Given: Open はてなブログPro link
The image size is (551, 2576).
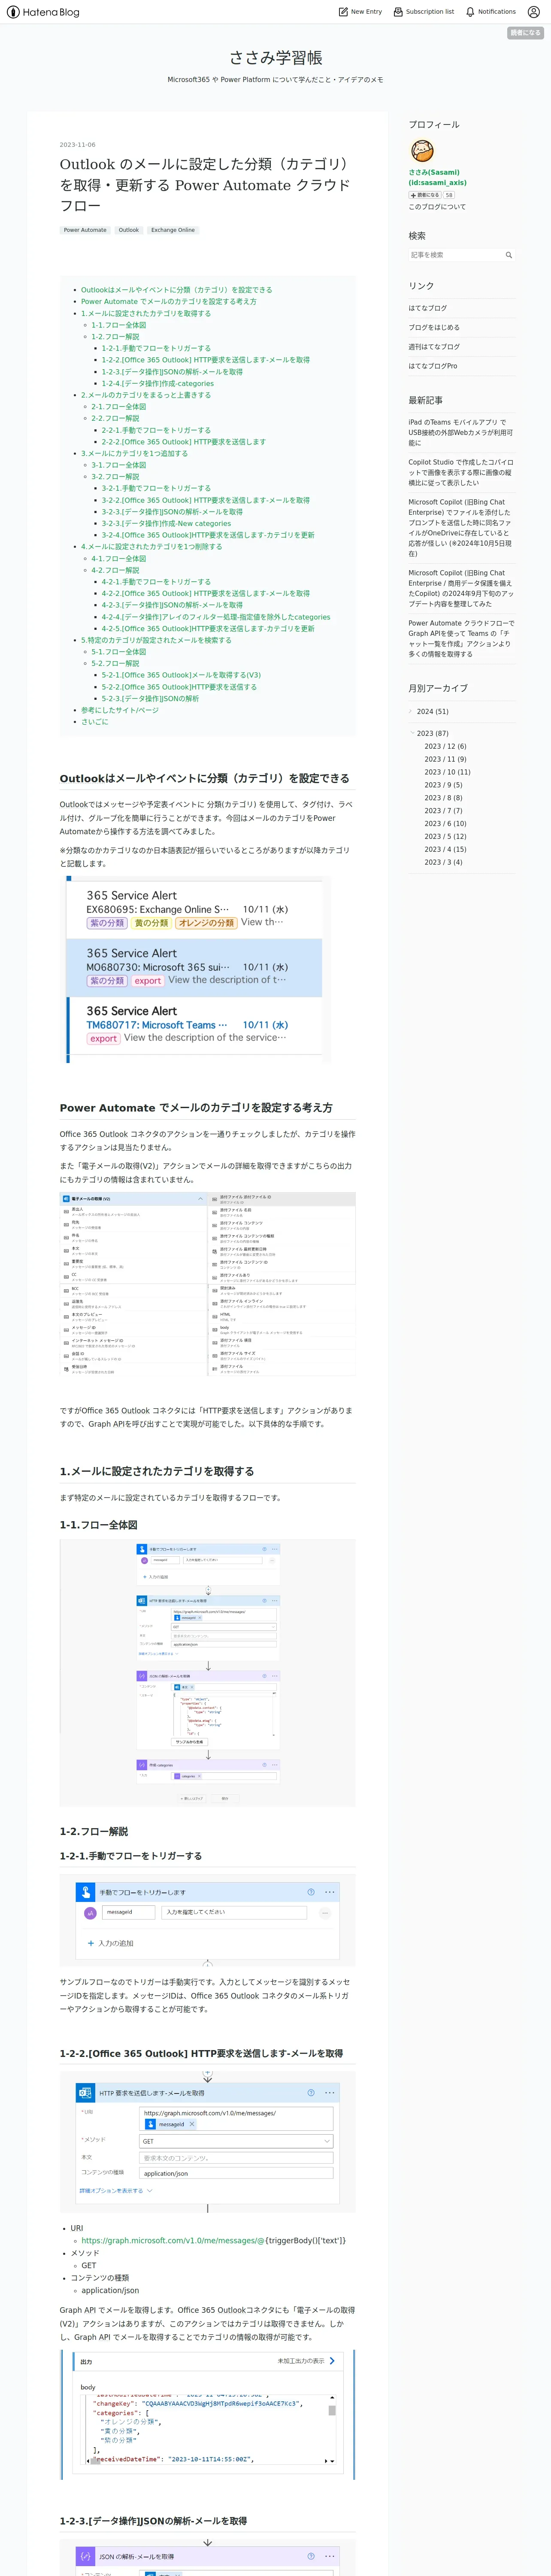Looking at the screenshot, I should 433,366.
